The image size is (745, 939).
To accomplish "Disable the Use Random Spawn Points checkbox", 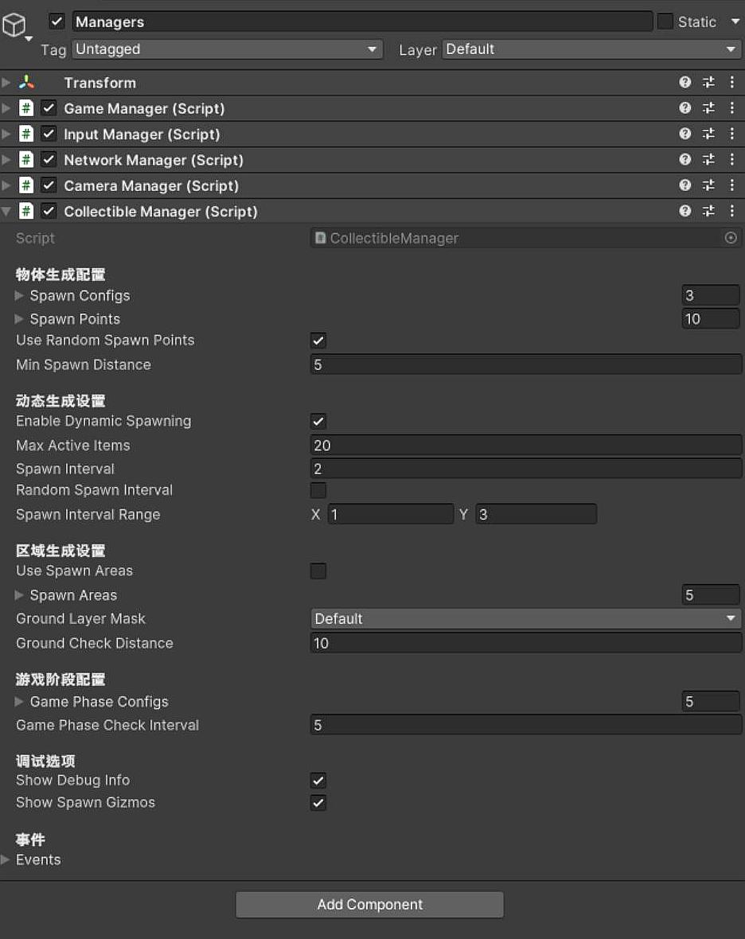I will 318,341.
